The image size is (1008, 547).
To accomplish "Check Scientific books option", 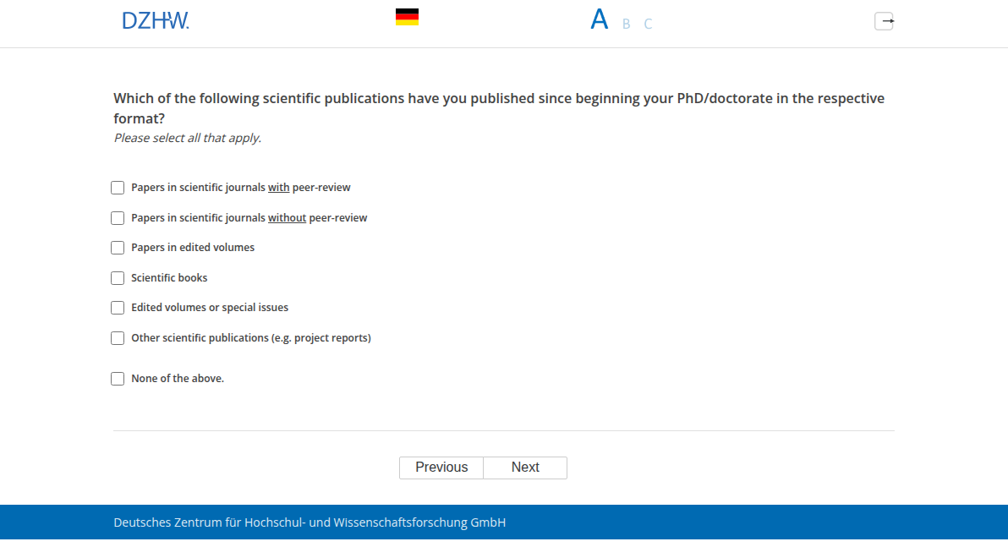I will tap(118, 277).
